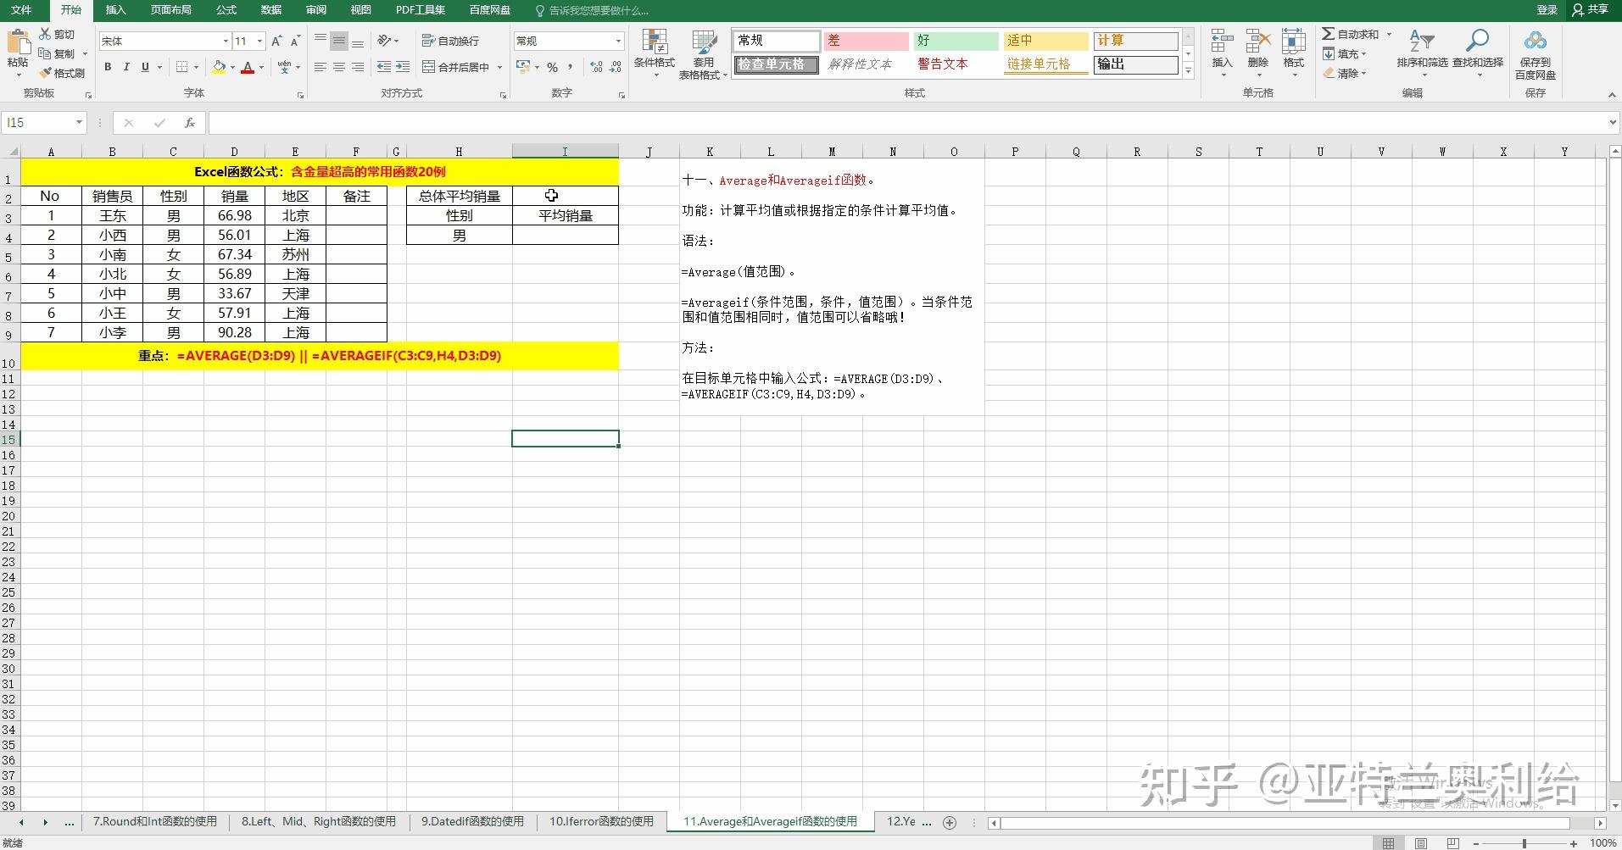This screenshot has height=850, width=1622.
Task: Open Conditional Formatting (条件格式)
Action: tap(654, 53)
